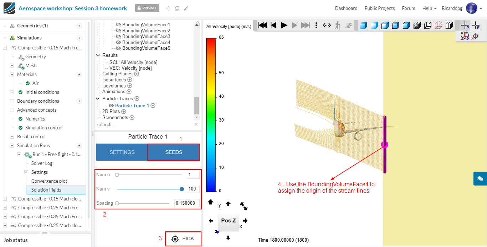Collapse the Simulations section

click(5, 38)
